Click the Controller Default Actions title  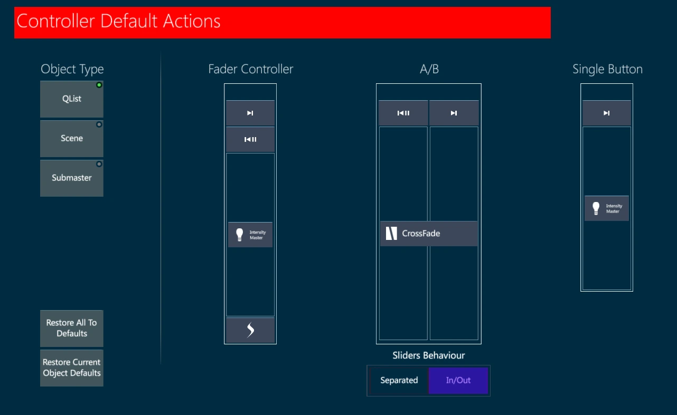pos(119,21)
